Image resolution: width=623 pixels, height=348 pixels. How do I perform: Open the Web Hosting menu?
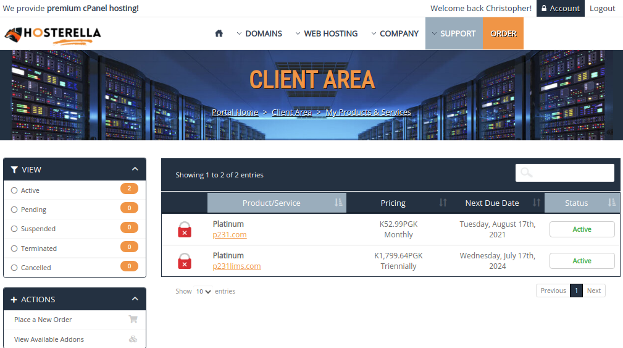[x=326, y=33]
